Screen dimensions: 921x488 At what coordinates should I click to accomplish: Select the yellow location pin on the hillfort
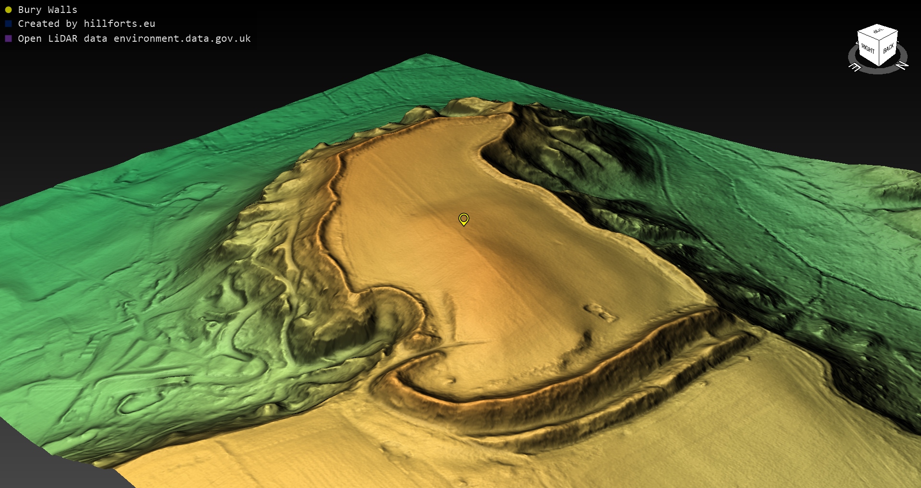463,219
